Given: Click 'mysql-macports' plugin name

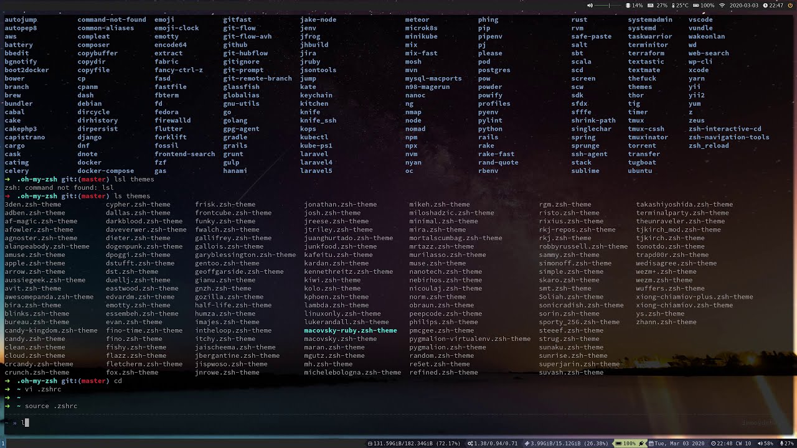Looking at the screenshot, I should pyautogui.click(x=433, y=78).
